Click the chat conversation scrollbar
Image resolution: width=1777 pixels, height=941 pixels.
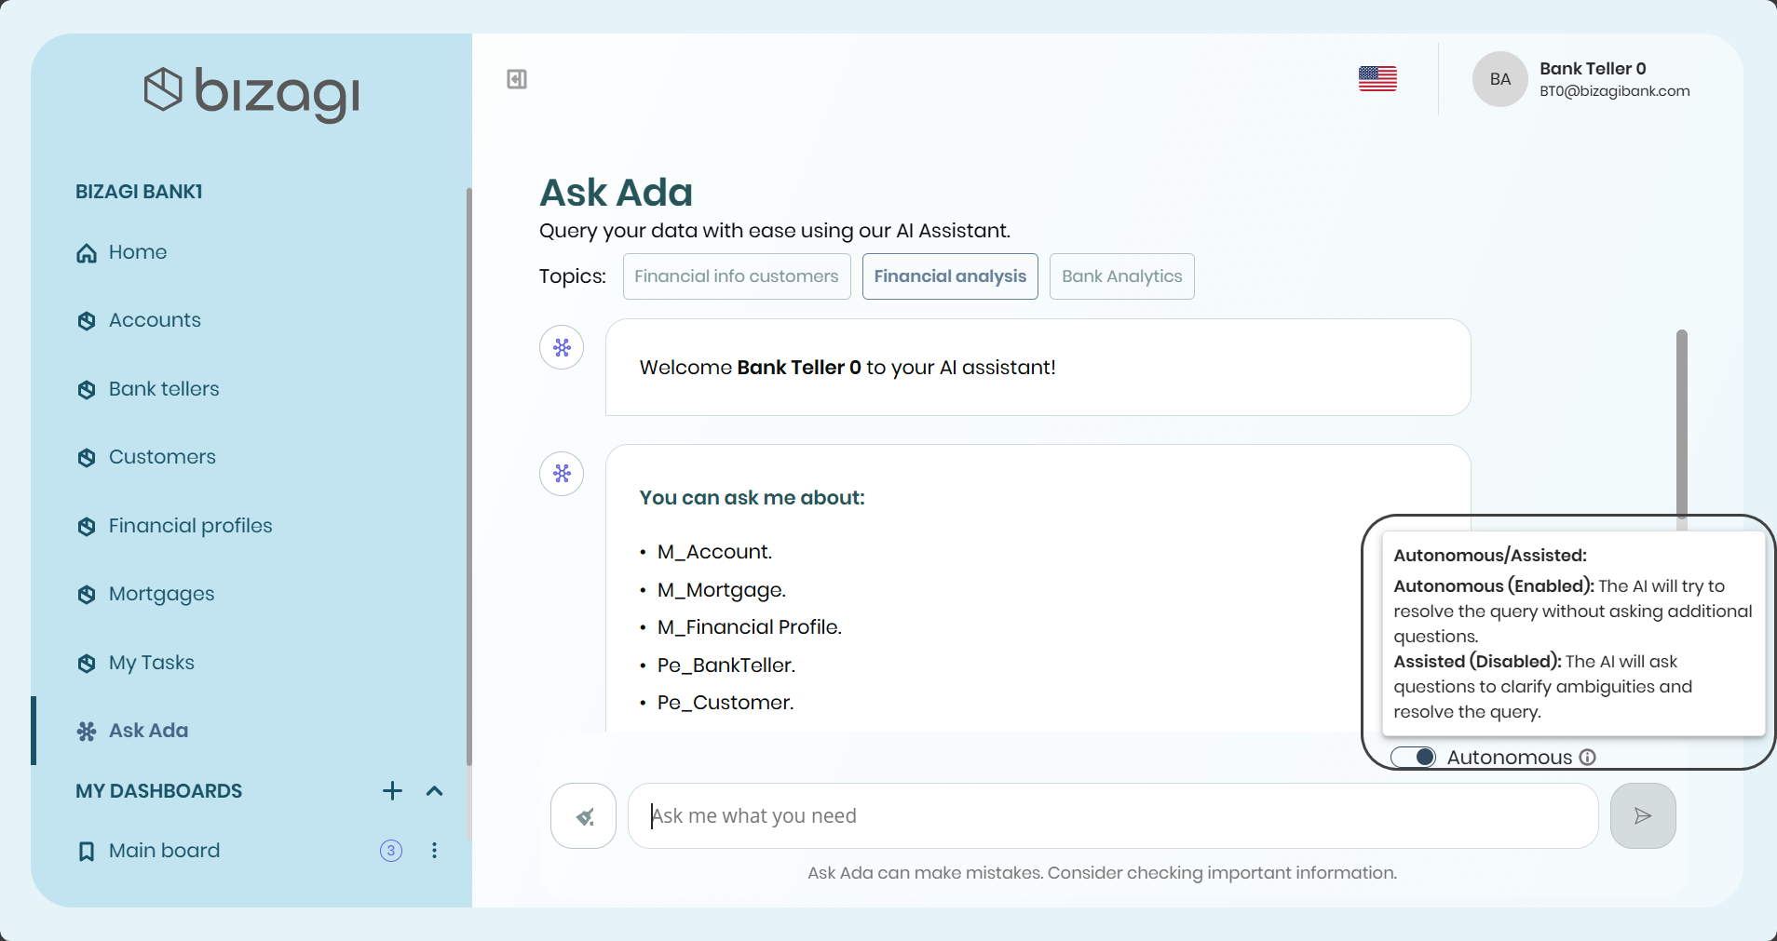(1681, 424)
